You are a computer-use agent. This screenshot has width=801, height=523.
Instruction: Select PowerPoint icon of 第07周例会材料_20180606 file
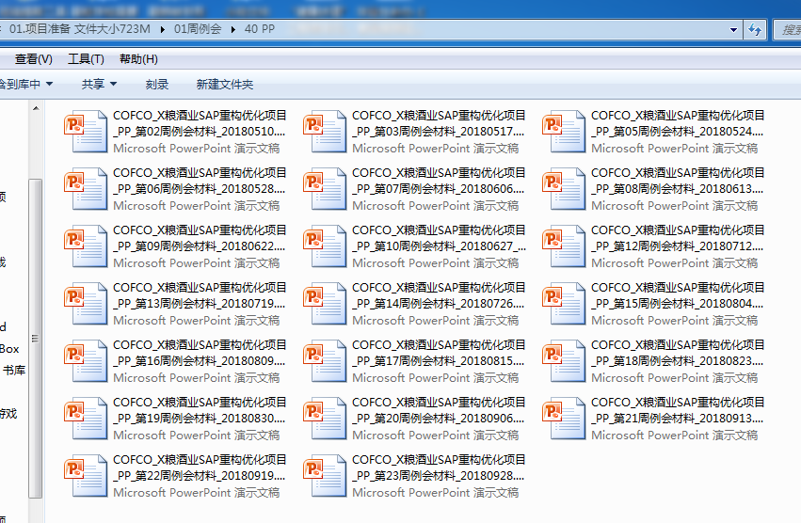pyautogui.click(x=325, y=189)
